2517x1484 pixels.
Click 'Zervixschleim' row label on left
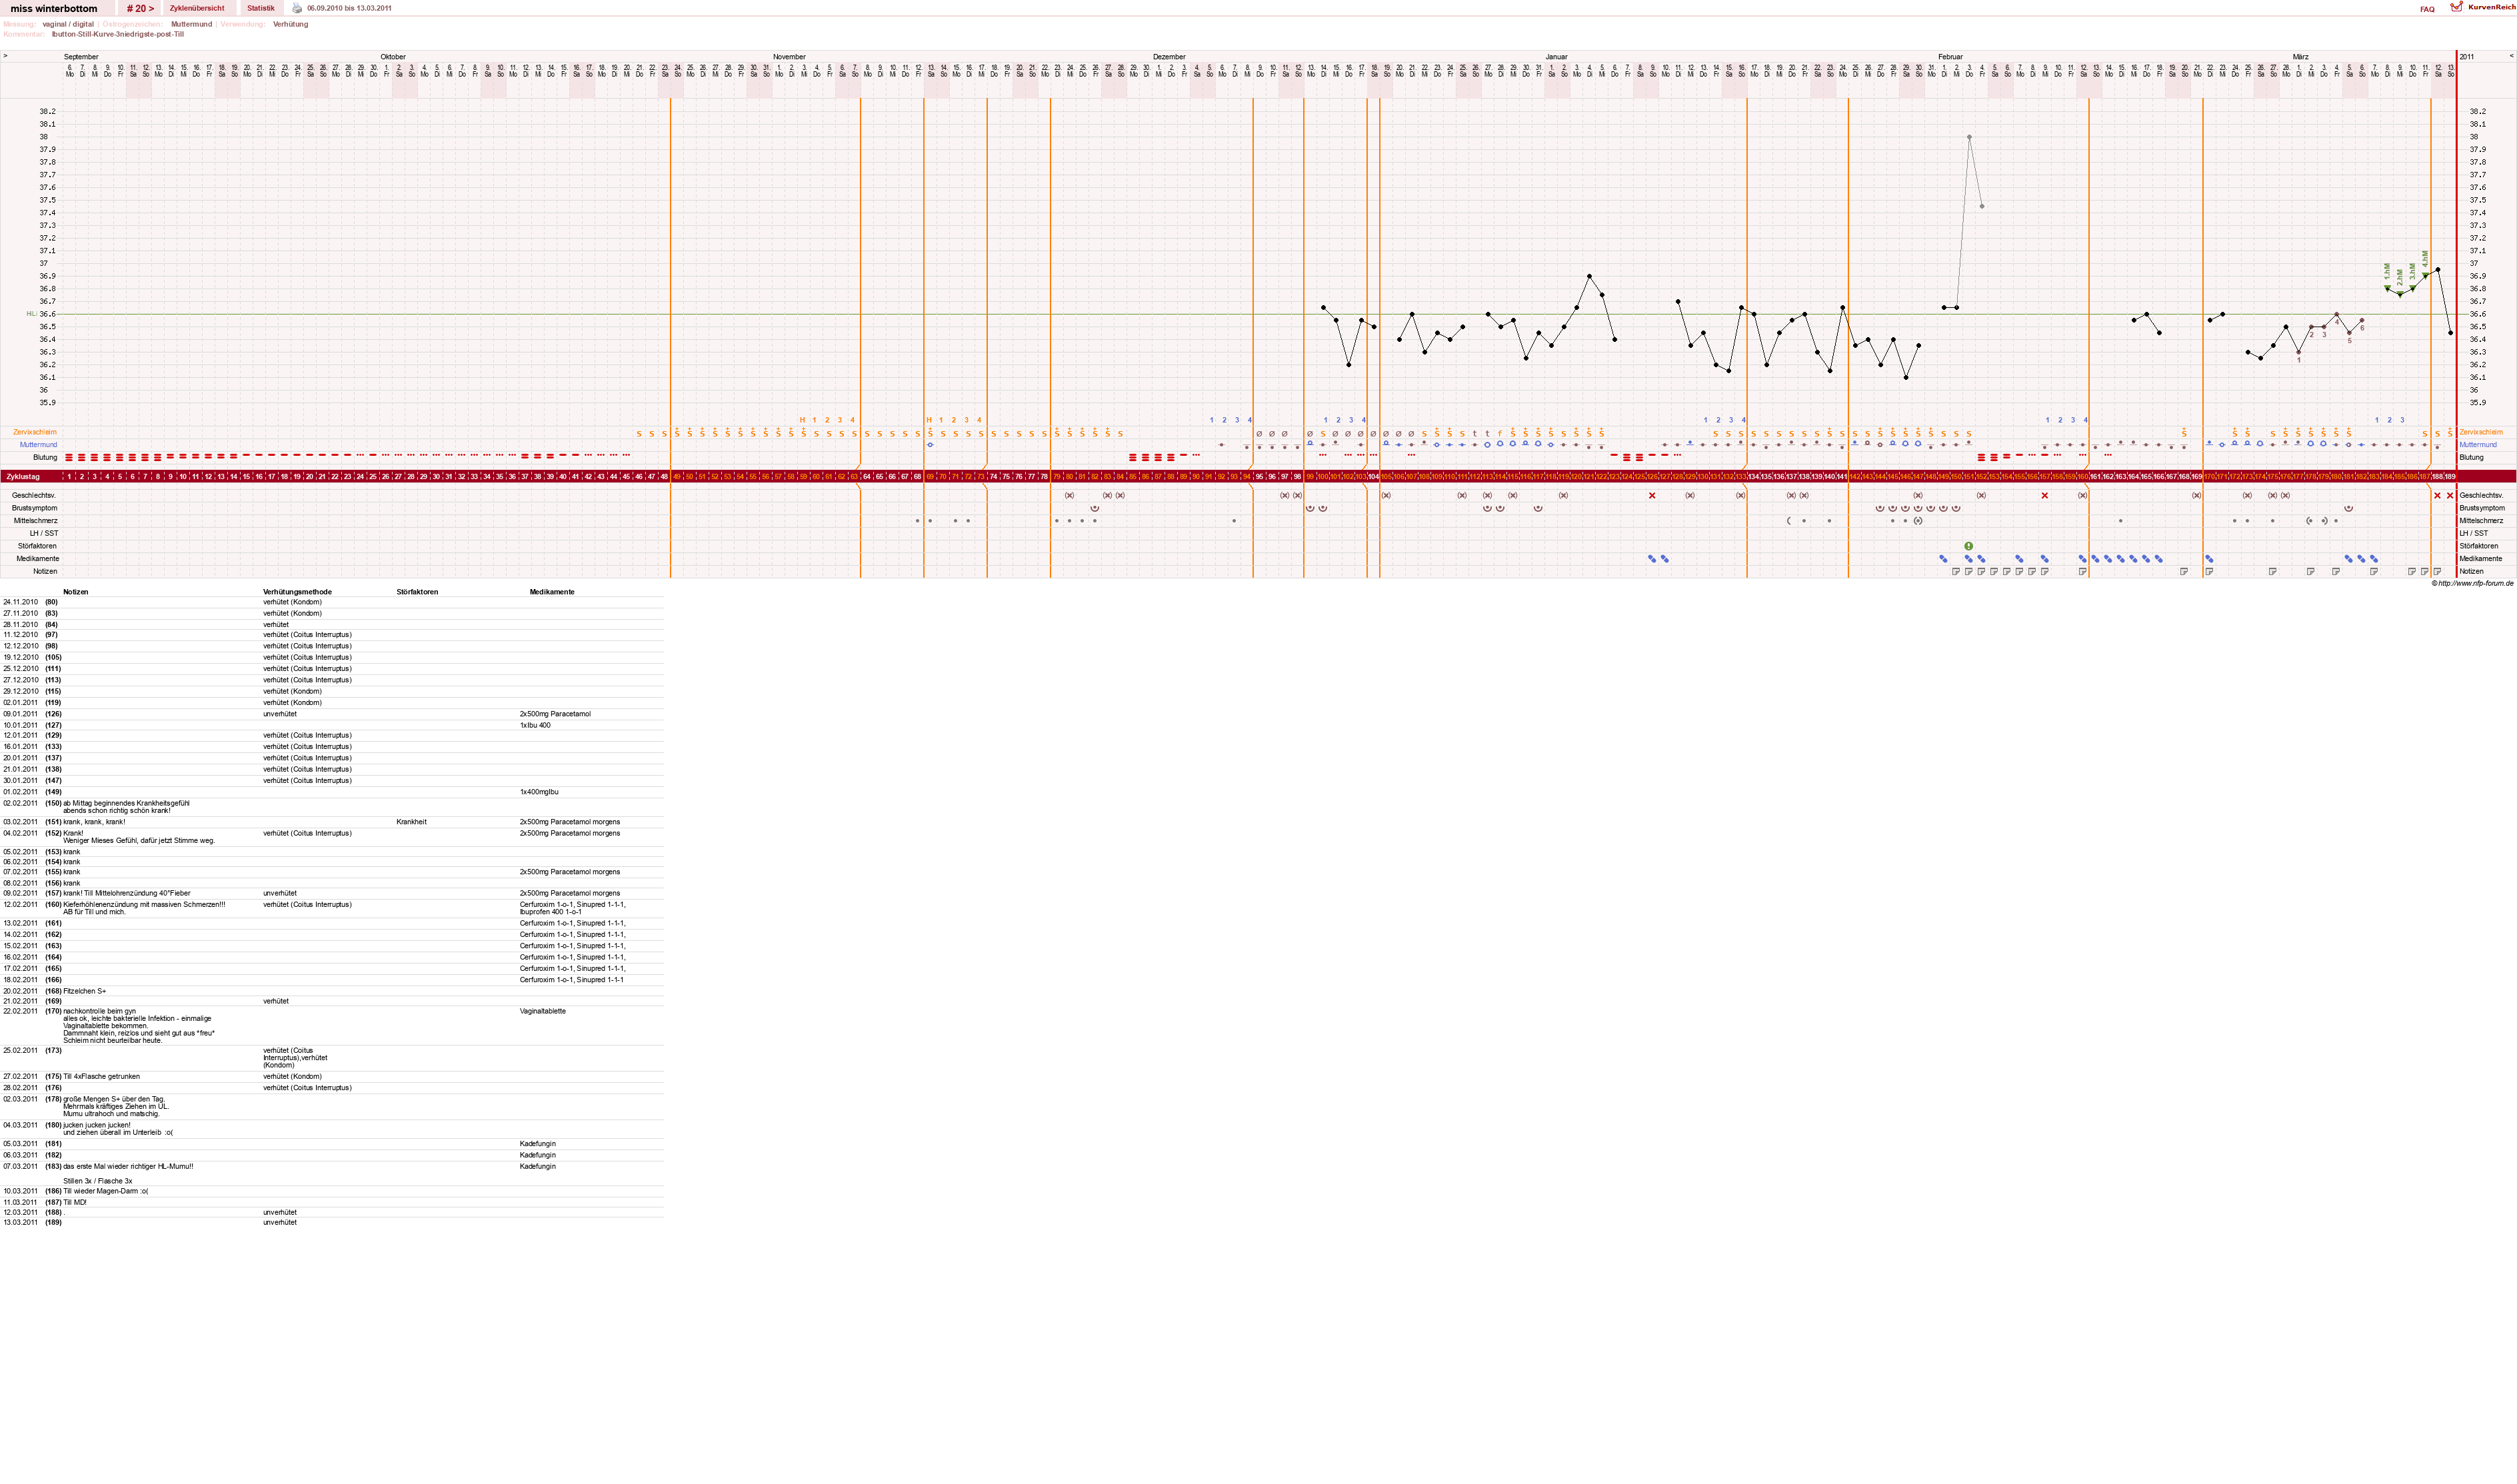(x=35, y=432)
